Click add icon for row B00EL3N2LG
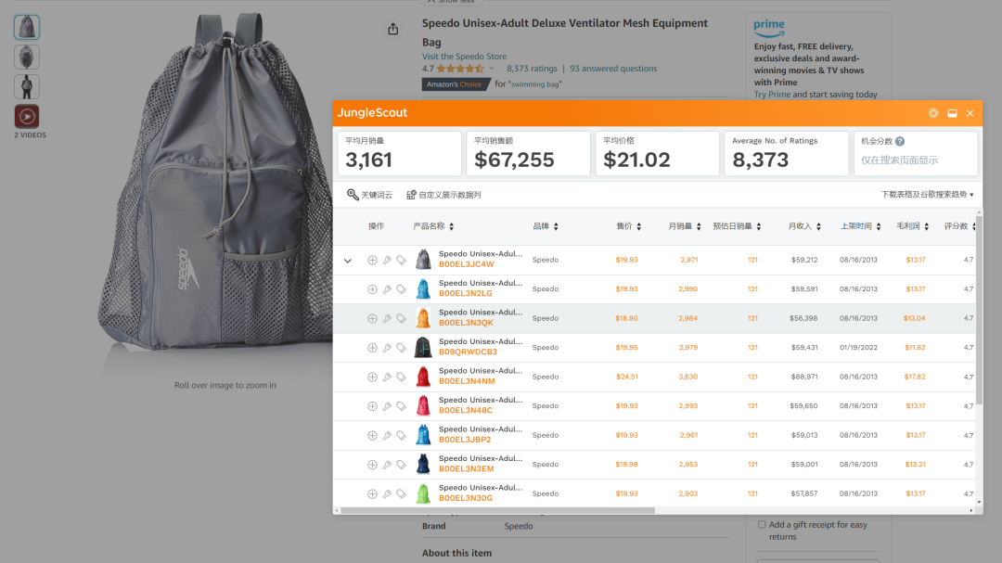 click(372, 289)
